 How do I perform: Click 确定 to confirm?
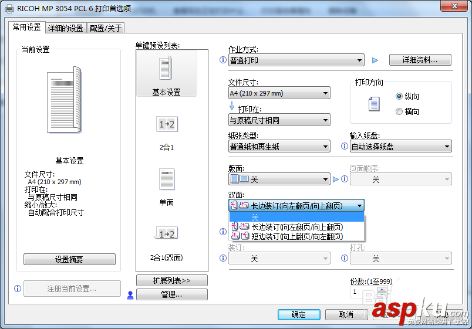coord(299,314)
